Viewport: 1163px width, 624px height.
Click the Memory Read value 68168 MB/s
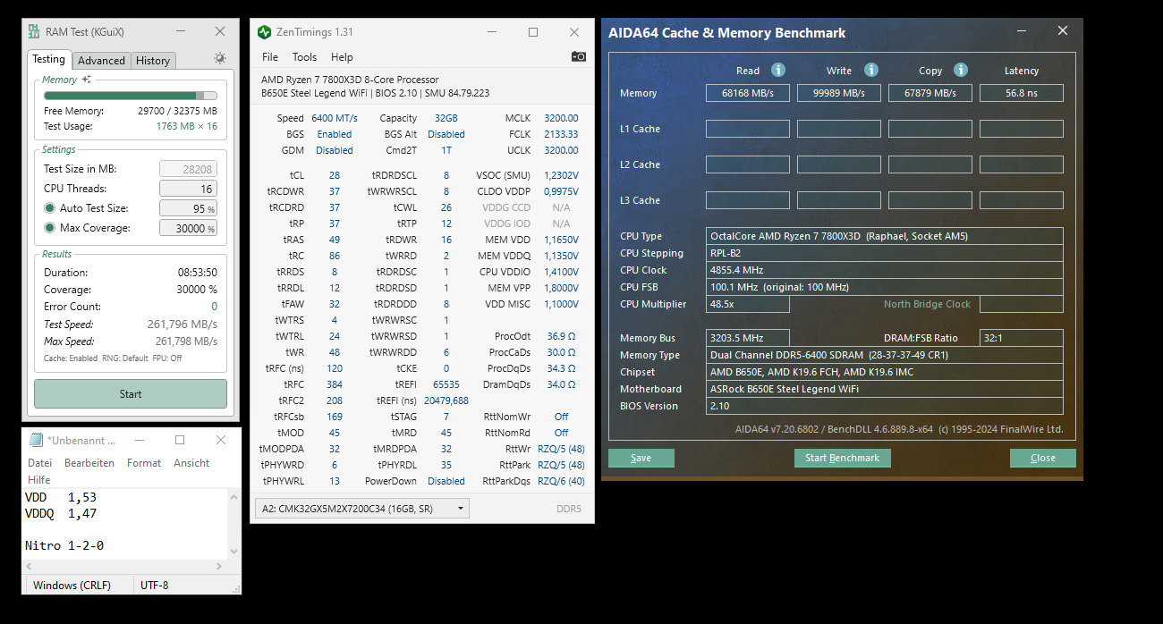748,93
